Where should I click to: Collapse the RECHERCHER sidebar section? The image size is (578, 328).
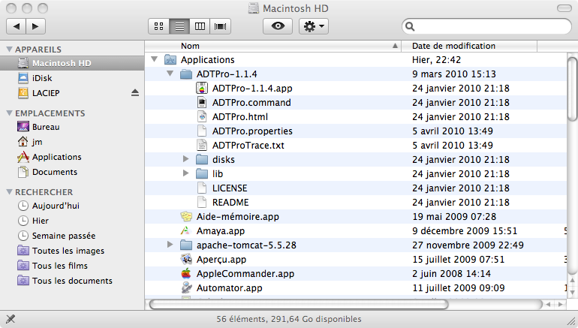[x=9, y=191]
